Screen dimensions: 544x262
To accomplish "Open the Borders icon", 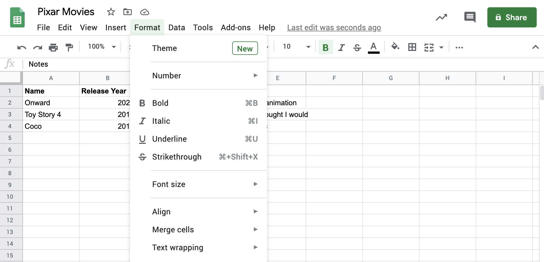I will pyautogui.click(x=412, y=47).
